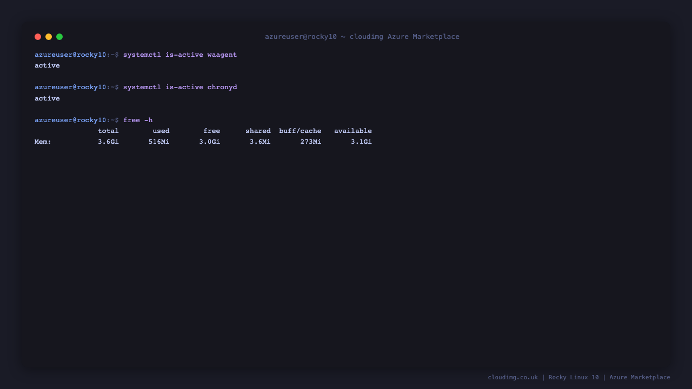Click the 'used' column header
Viewport: 692px width, 389px height.
pos(161,131)
